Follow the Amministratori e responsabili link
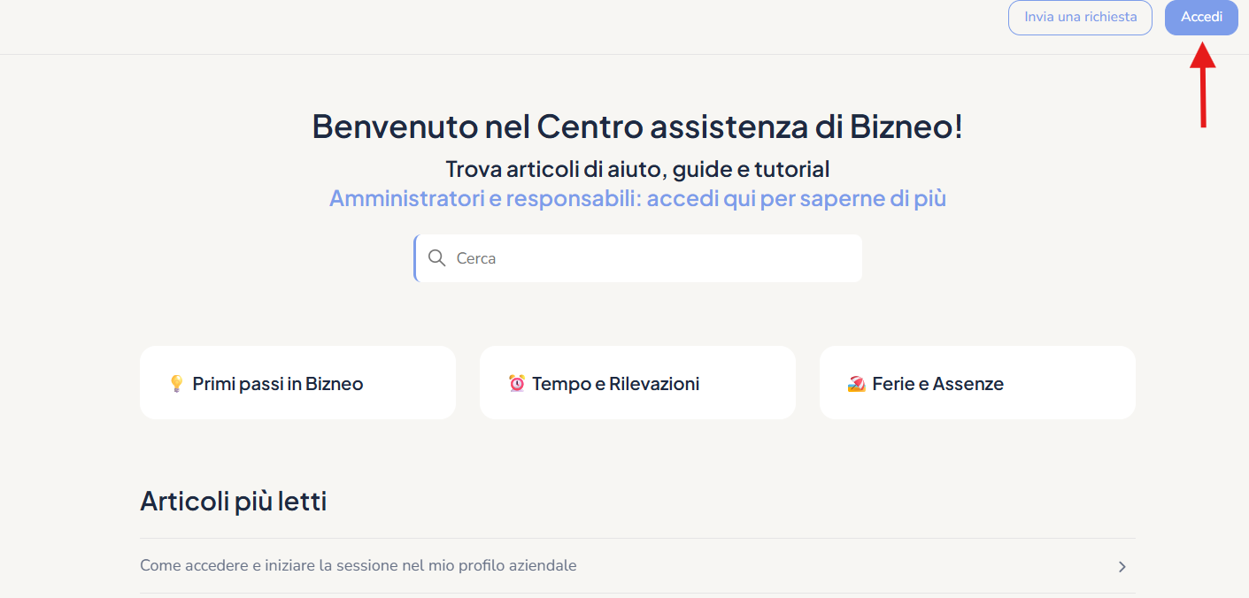Screen dimensions: 1249x598 (637, 198)
